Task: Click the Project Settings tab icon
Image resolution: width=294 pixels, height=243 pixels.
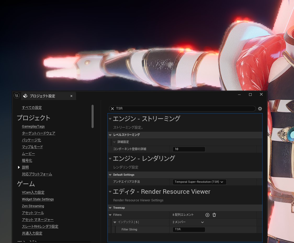Action: (25, 96)
